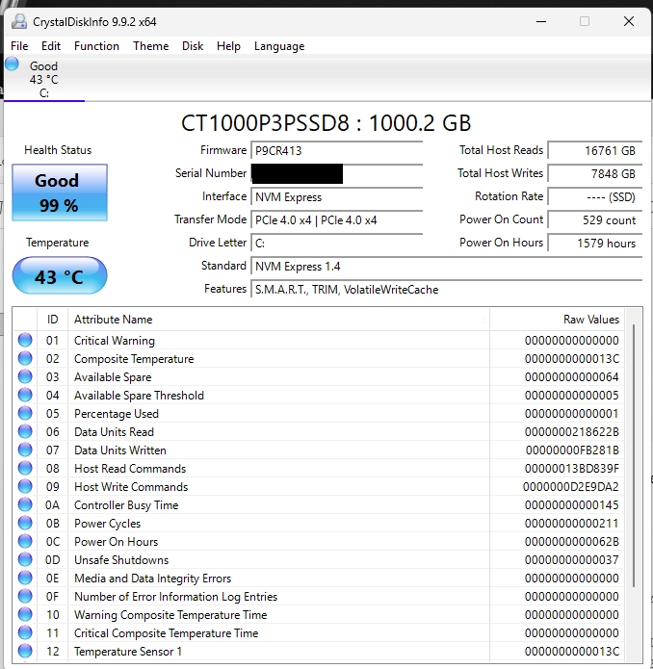The height and width of the screenshot is (669, 653).
Task: Click status orb for Unsafe Shutdowns row
Action: tap(25, 560)
